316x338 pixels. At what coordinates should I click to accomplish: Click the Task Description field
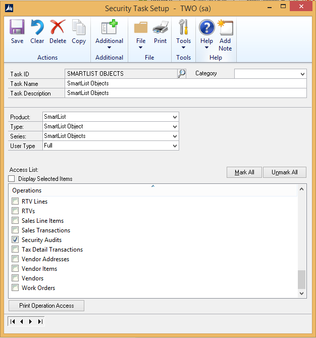click(186, 93)
